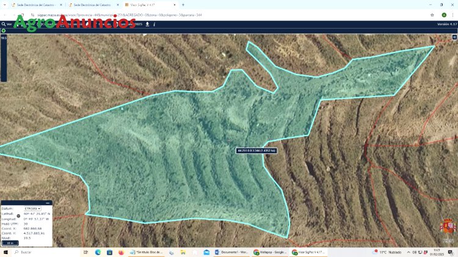The height and width of the screenshot is (257, 458).
Task: Close the Visor SigPac browser tab
Action: point(175,5)
